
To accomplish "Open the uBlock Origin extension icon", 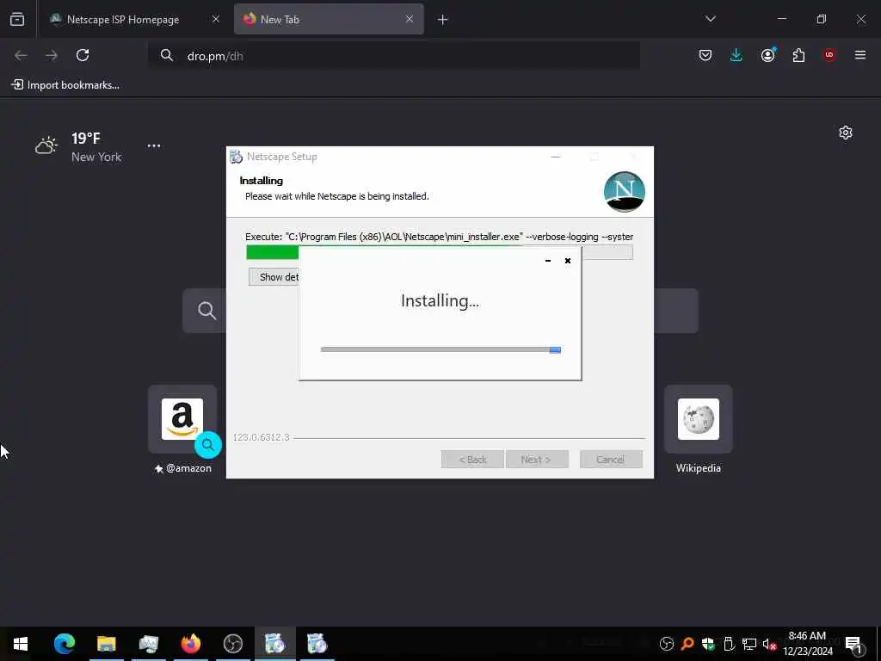I will pyautogui.click(x=829, y=55).
